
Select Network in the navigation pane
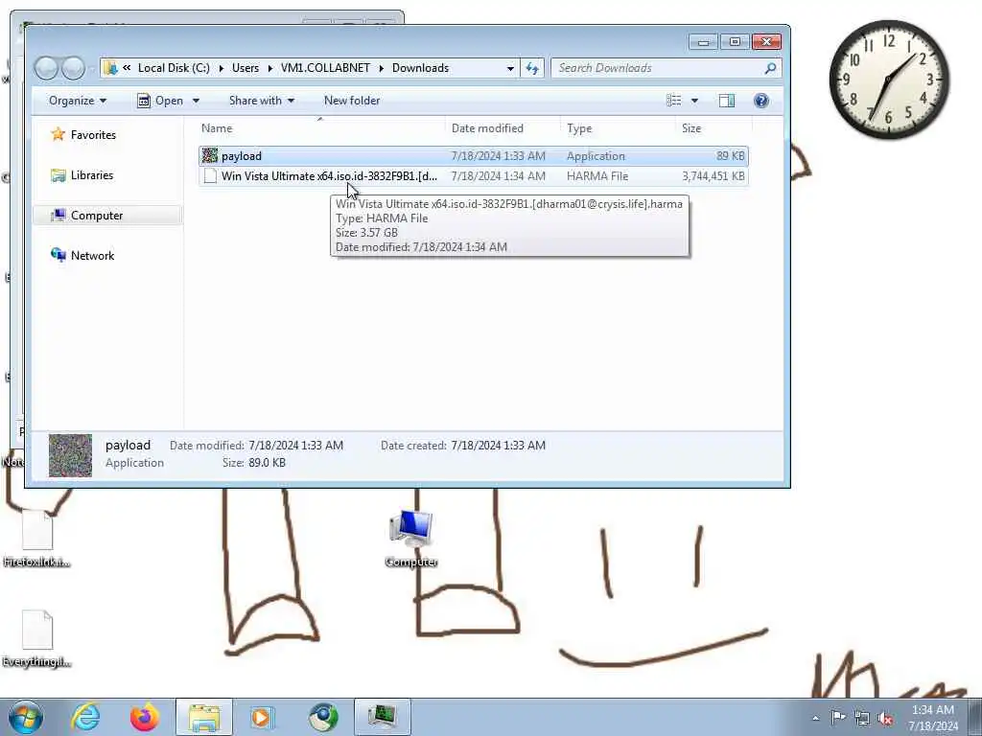coord(83,255)
